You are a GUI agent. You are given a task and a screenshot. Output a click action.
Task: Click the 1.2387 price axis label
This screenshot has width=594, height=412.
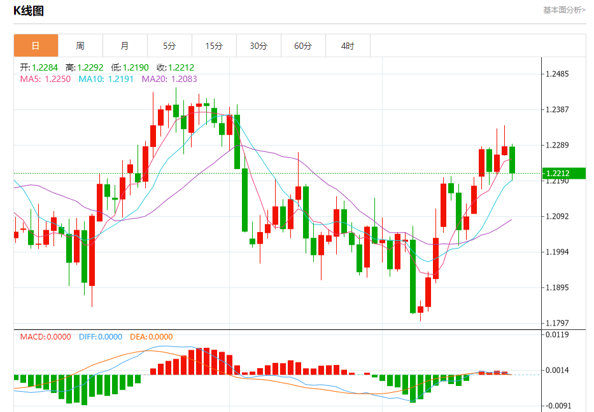(x=557, y=109)
